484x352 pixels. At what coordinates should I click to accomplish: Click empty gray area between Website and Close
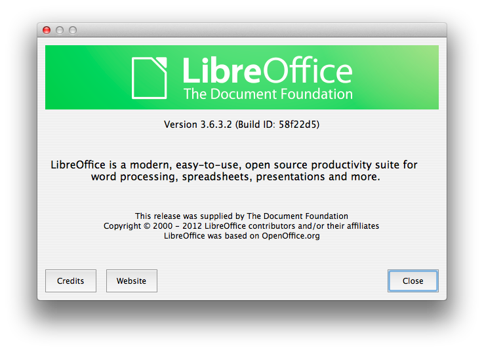(272, 281)
